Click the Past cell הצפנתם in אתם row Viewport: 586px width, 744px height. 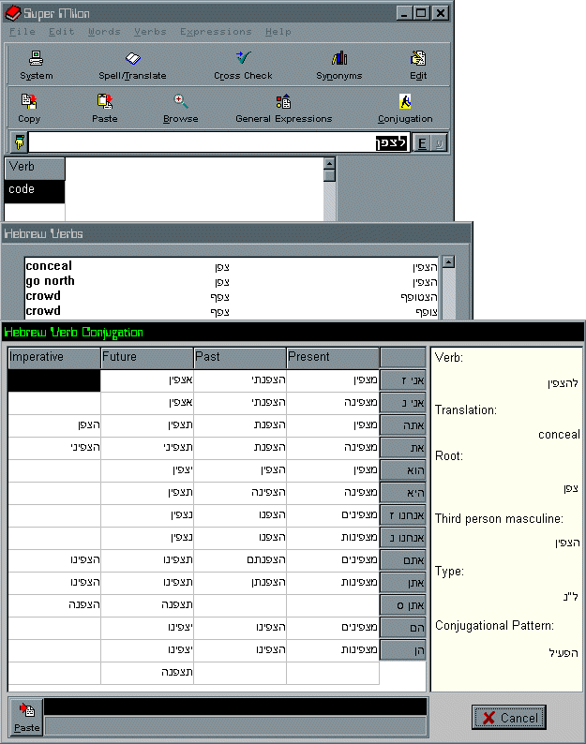(240, 560)
